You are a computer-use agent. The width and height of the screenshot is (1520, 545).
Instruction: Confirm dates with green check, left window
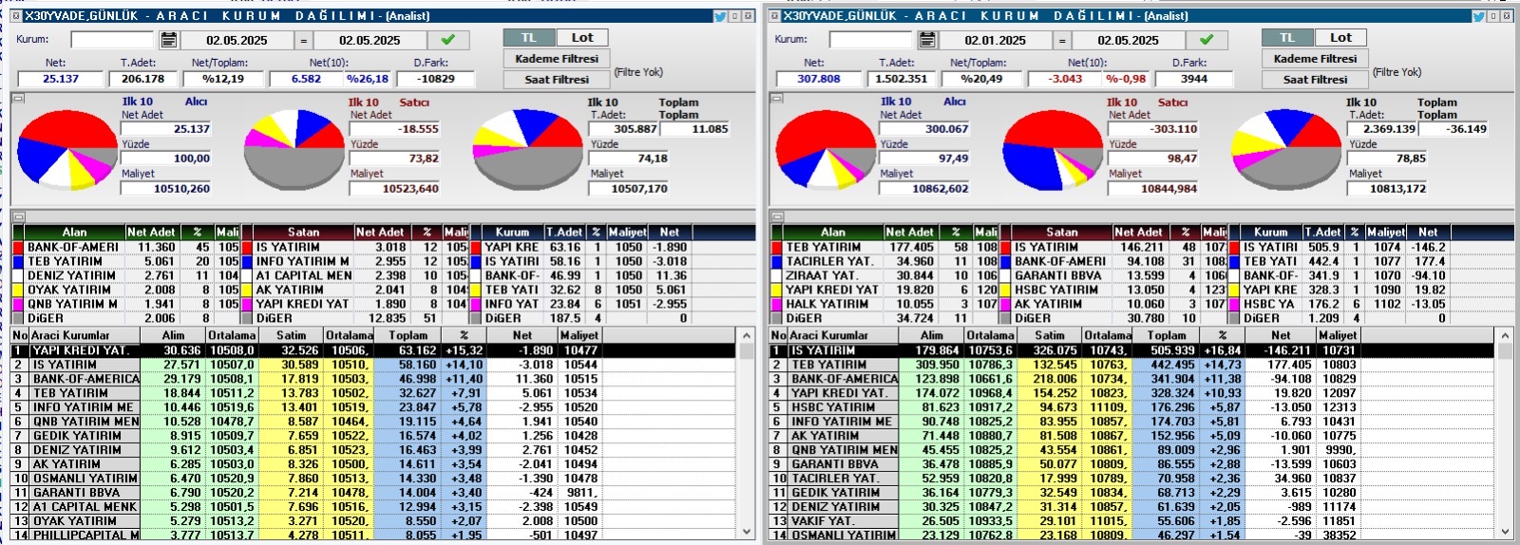point(448,40)
